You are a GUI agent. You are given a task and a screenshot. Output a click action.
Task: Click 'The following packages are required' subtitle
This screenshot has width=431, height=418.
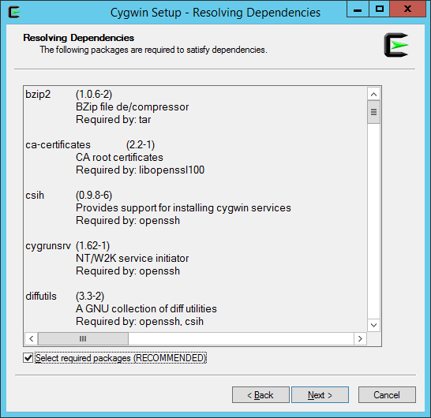[153, 50]
